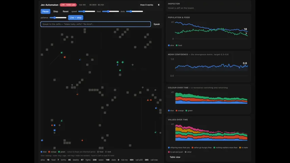Reset the simulation

tap(66, 11)
